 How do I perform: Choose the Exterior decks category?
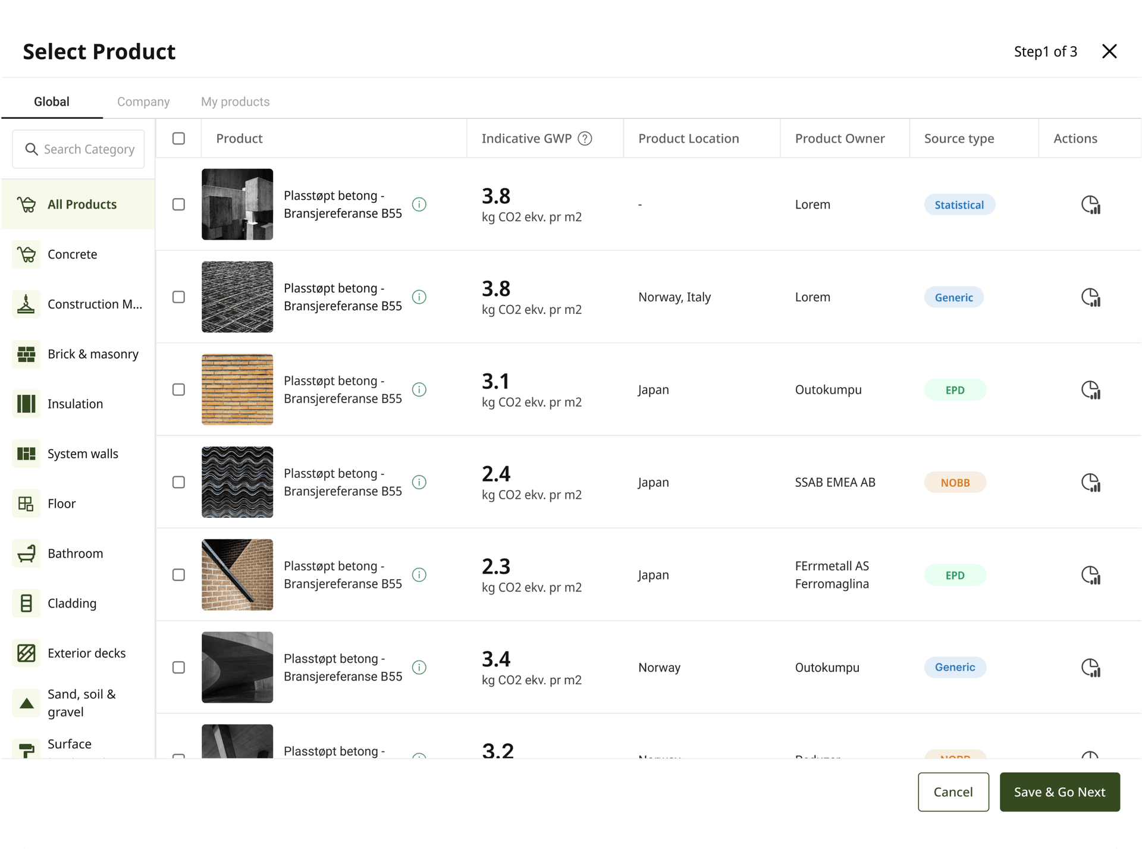pos(78,653)
